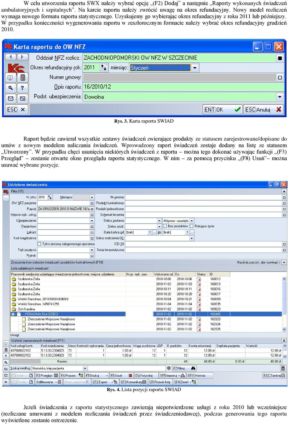This screenshot has height=424, width=288.
Task: Open the Ubezpieczenie dropdown
Action: 92,221
